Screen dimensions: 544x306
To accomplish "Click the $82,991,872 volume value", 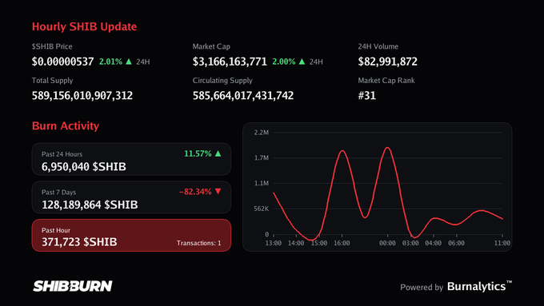I will pyautogui.click(x=387, y=62).
